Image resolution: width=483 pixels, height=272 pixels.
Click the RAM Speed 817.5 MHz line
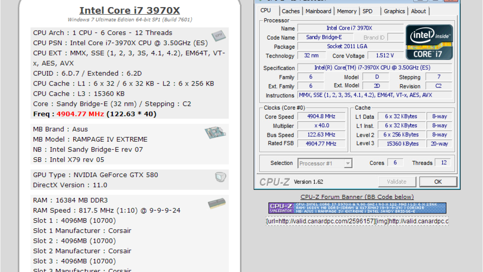tap(107, 210)
